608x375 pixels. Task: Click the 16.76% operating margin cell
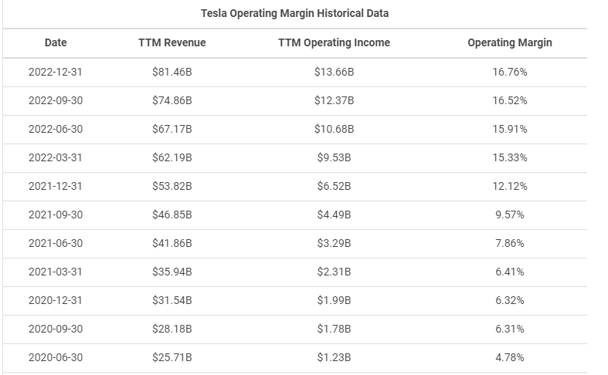(510, 73)
